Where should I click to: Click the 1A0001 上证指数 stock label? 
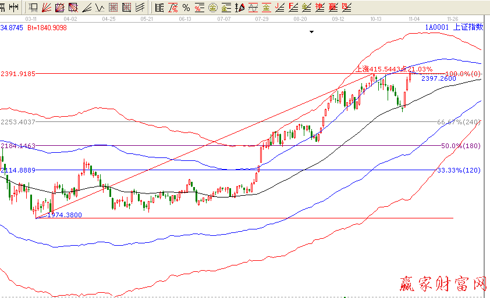pos(454,27)
